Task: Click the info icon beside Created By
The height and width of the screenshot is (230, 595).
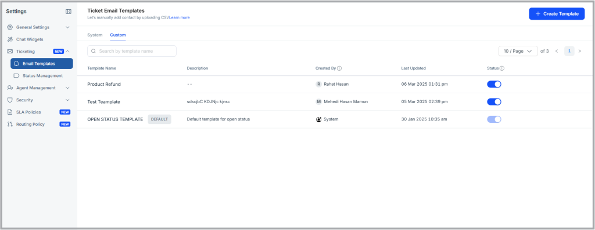Action: click(x=339, y=68)
